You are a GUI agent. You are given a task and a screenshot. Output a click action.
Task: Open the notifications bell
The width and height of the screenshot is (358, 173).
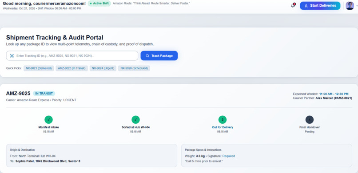(293, 6)
